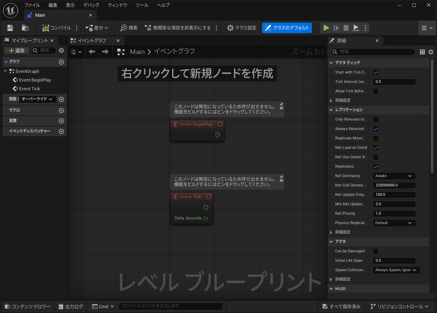Uncheck Net Load on Client checkbox
This screenshot has height=313, width=437.
coord(376,148)
